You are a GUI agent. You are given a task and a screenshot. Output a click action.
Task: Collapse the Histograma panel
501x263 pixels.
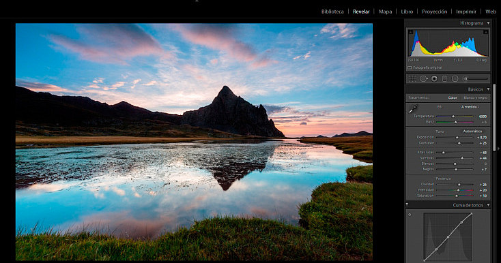488,23
